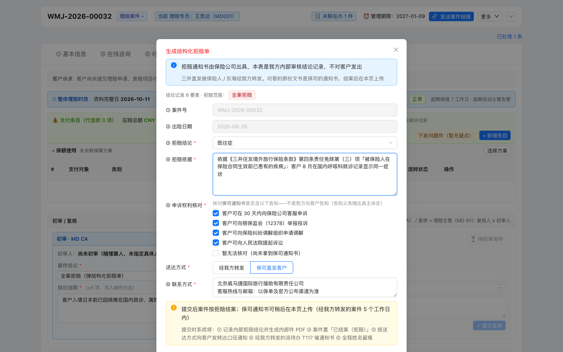Click the 提交复核 button
The image size is (563, 352).
[x=489, y=325]
